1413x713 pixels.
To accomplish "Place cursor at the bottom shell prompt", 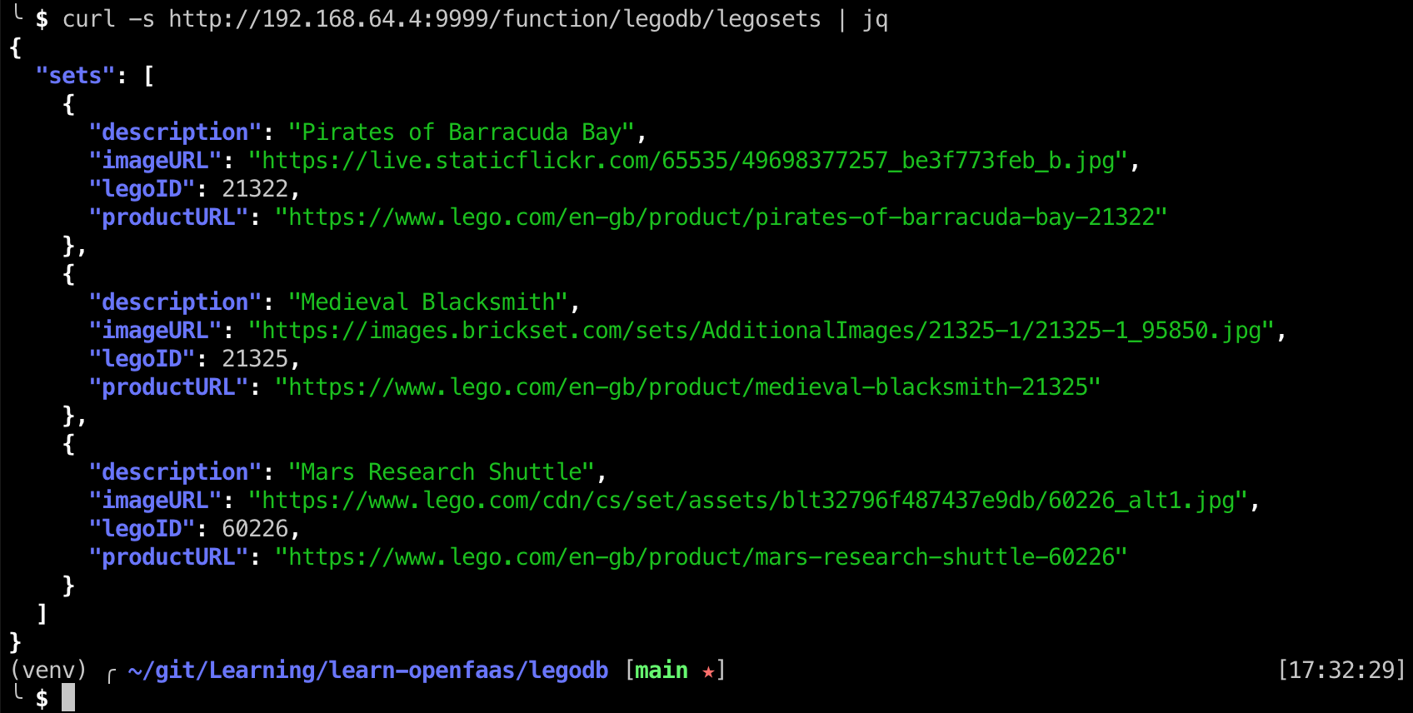I will click(x=68, y=698).
